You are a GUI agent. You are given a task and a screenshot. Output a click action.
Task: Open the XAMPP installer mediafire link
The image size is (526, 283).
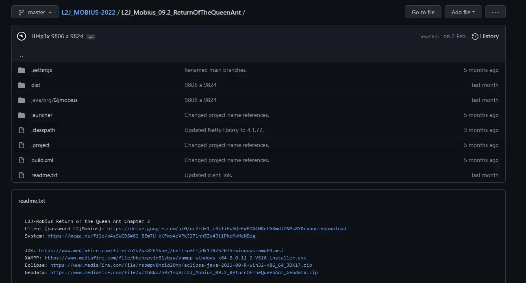click(x=176, y=258)
